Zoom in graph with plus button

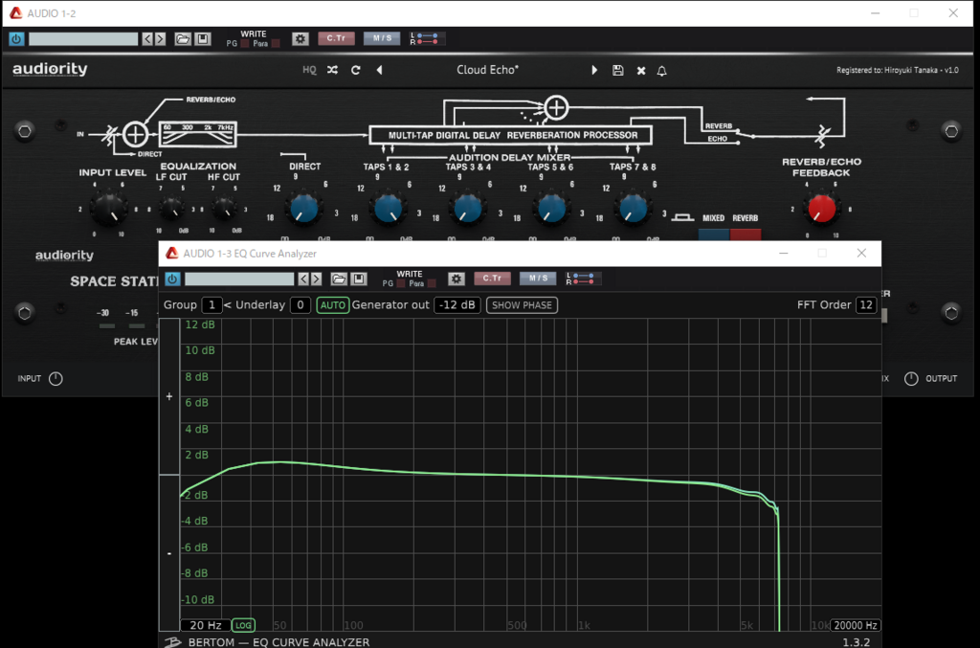pyautogui.click(x=169, y=396)
